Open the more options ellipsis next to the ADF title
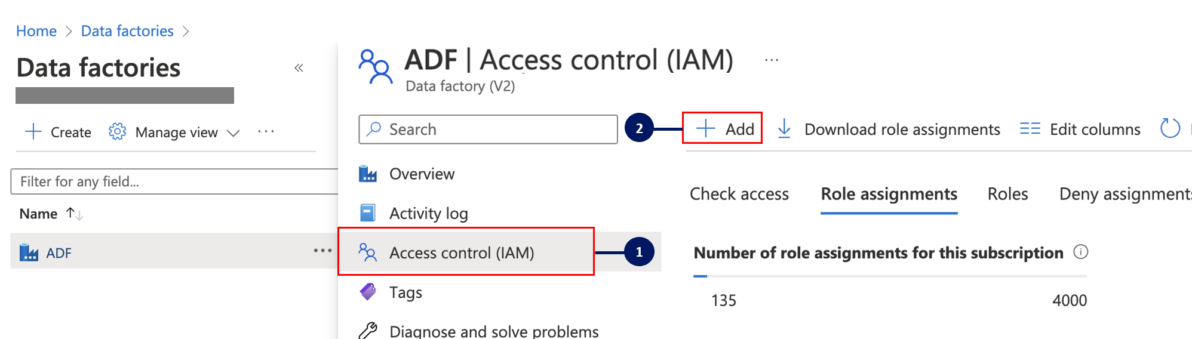 tap(772, 60)
